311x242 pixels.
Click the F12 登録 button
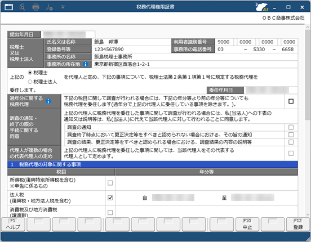pos(298,225)
